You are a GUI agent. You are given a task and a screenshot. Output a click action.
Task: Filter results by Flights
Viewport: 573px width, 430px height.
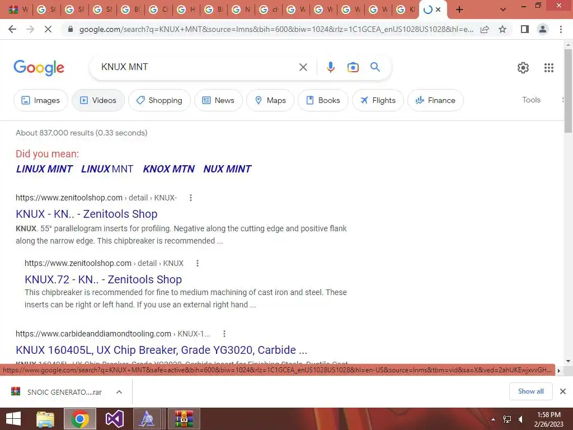pos(378,100)
